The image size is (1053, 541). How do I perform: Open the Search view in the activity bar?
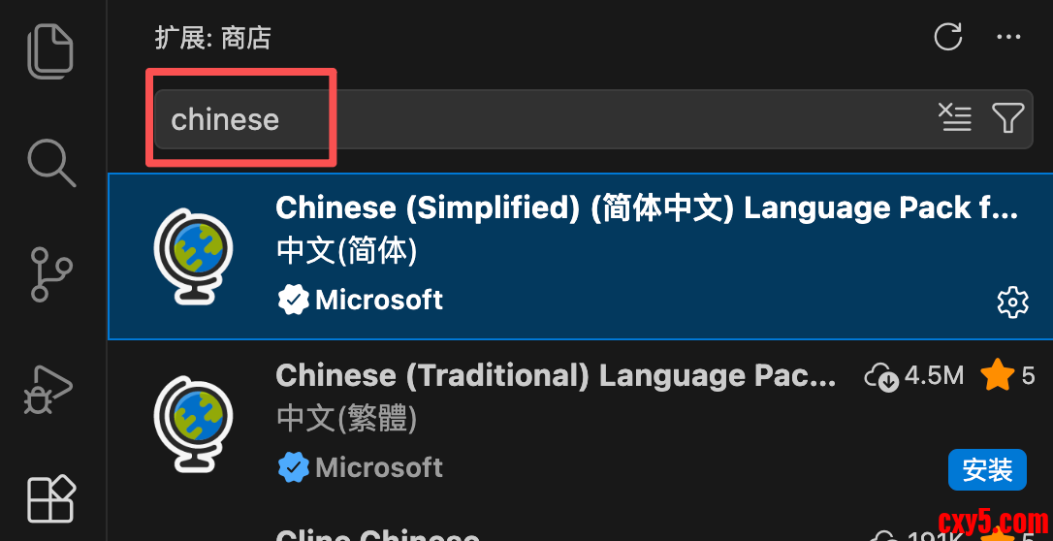(x=51, y=163)
